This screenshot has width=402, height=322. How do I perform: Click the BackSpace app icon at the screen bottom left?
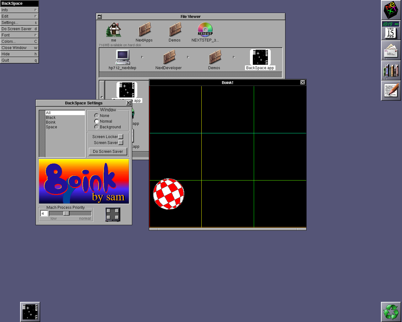click(30, 312)
